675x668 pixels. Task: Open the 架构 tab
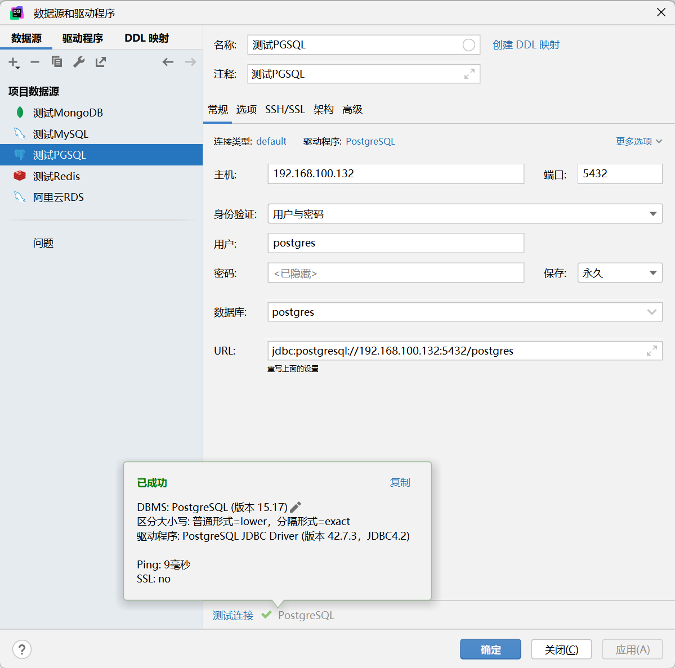pos(323,110)
